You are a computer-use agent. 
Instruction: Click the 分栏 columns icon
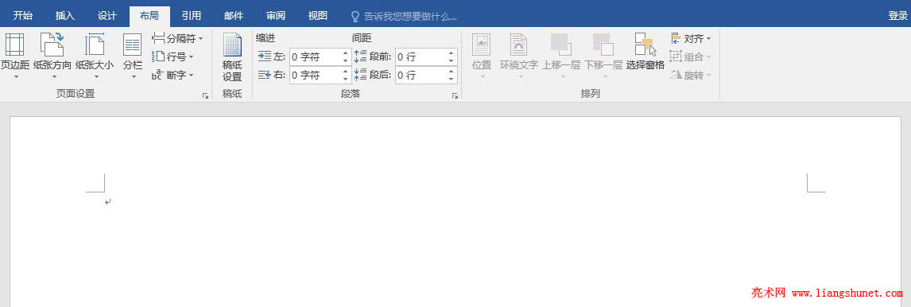click(133, 45)
